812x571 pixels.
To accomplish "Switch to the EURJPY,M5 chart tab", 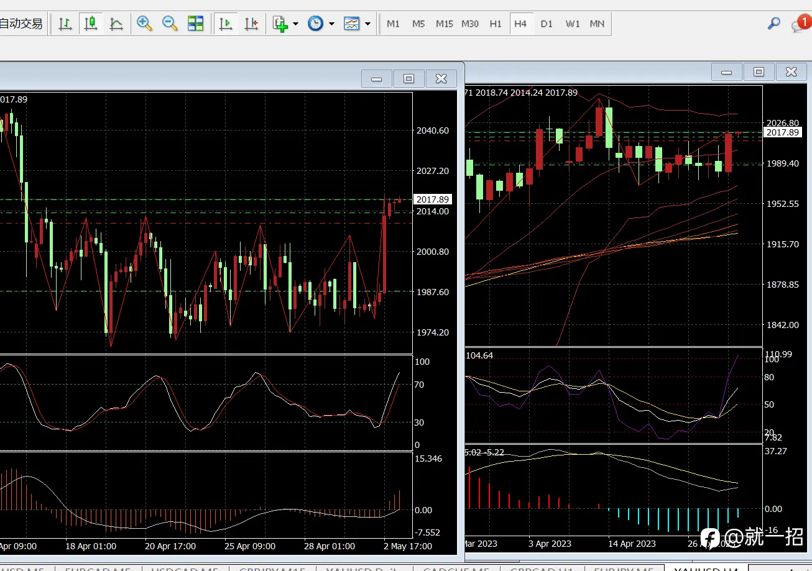I will (623, 569).
